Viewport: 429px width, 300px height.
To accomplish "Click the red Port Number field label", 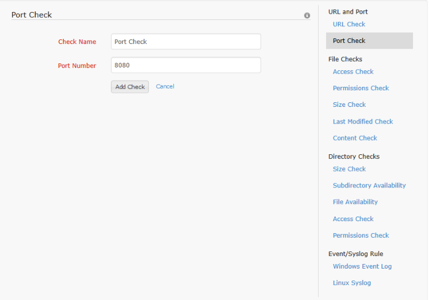I will coord(77,66).
